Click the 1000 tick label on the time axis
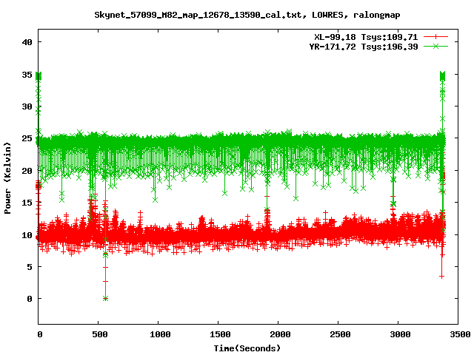 point(158,334)
